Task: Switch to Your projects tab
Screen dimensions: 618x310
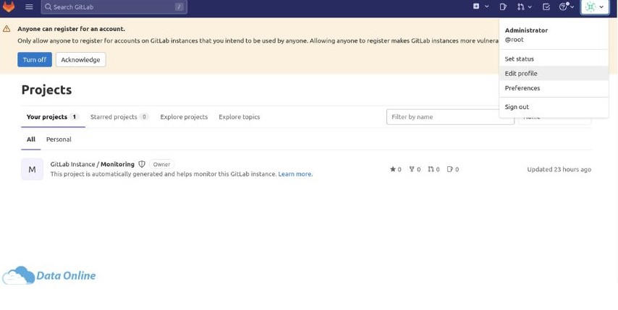Action: click(x=54, y=117)
